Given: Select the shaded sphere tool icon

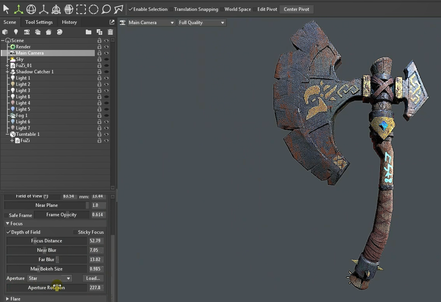Looking at the screenshot, I should [x=69, y=9].
